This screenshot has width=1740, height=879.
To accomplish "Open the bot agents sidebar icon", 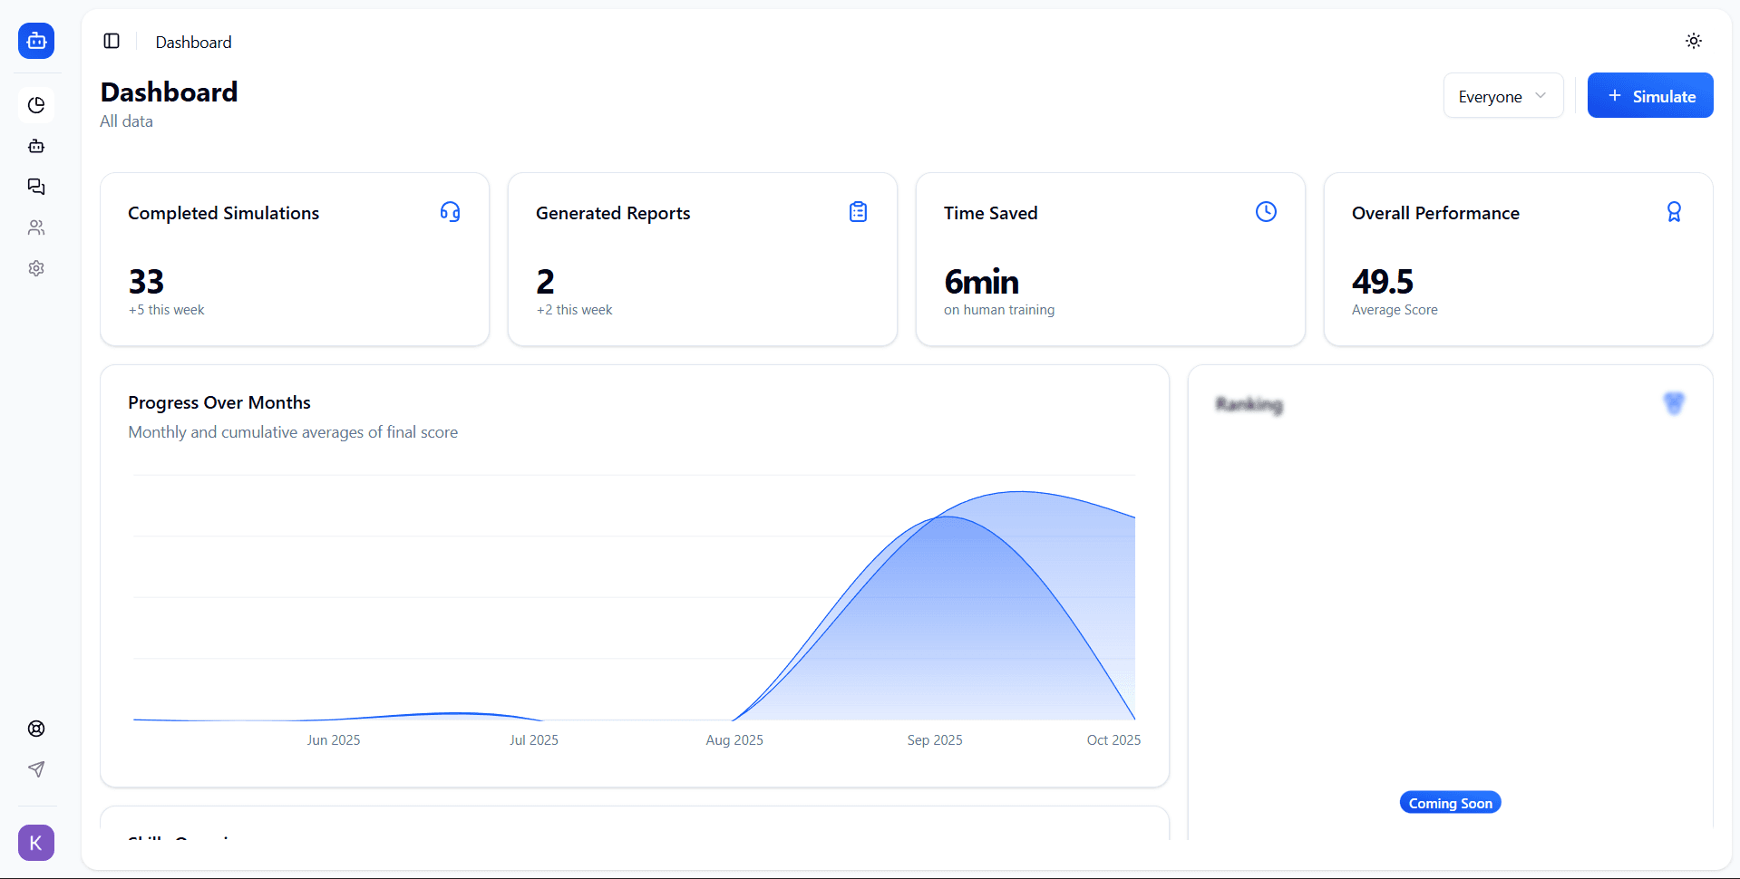I will [x=36, y=146].
